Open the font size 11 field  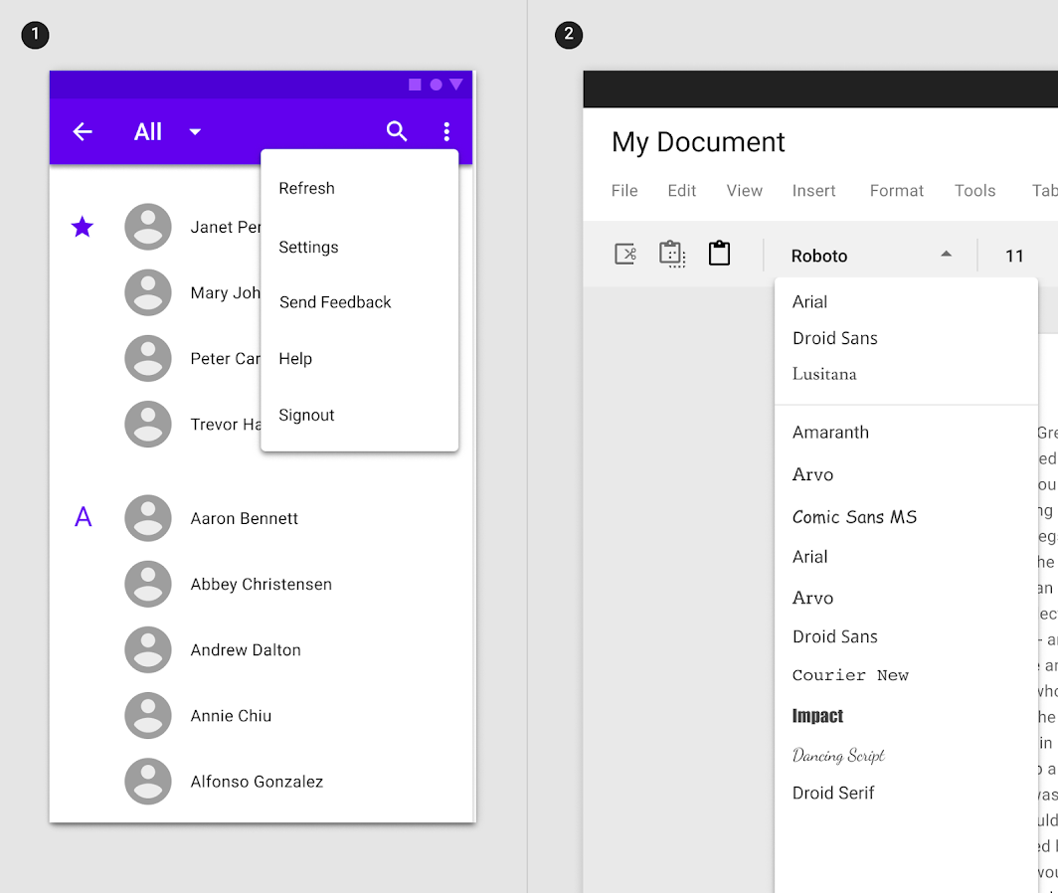coord(1014,256)
